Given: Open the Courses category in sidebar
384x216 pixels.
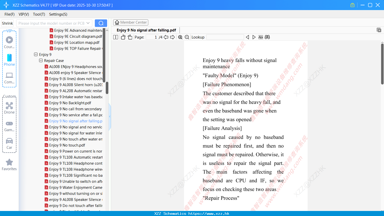Looking at the screenshot, I should click(x=9, y=42).
